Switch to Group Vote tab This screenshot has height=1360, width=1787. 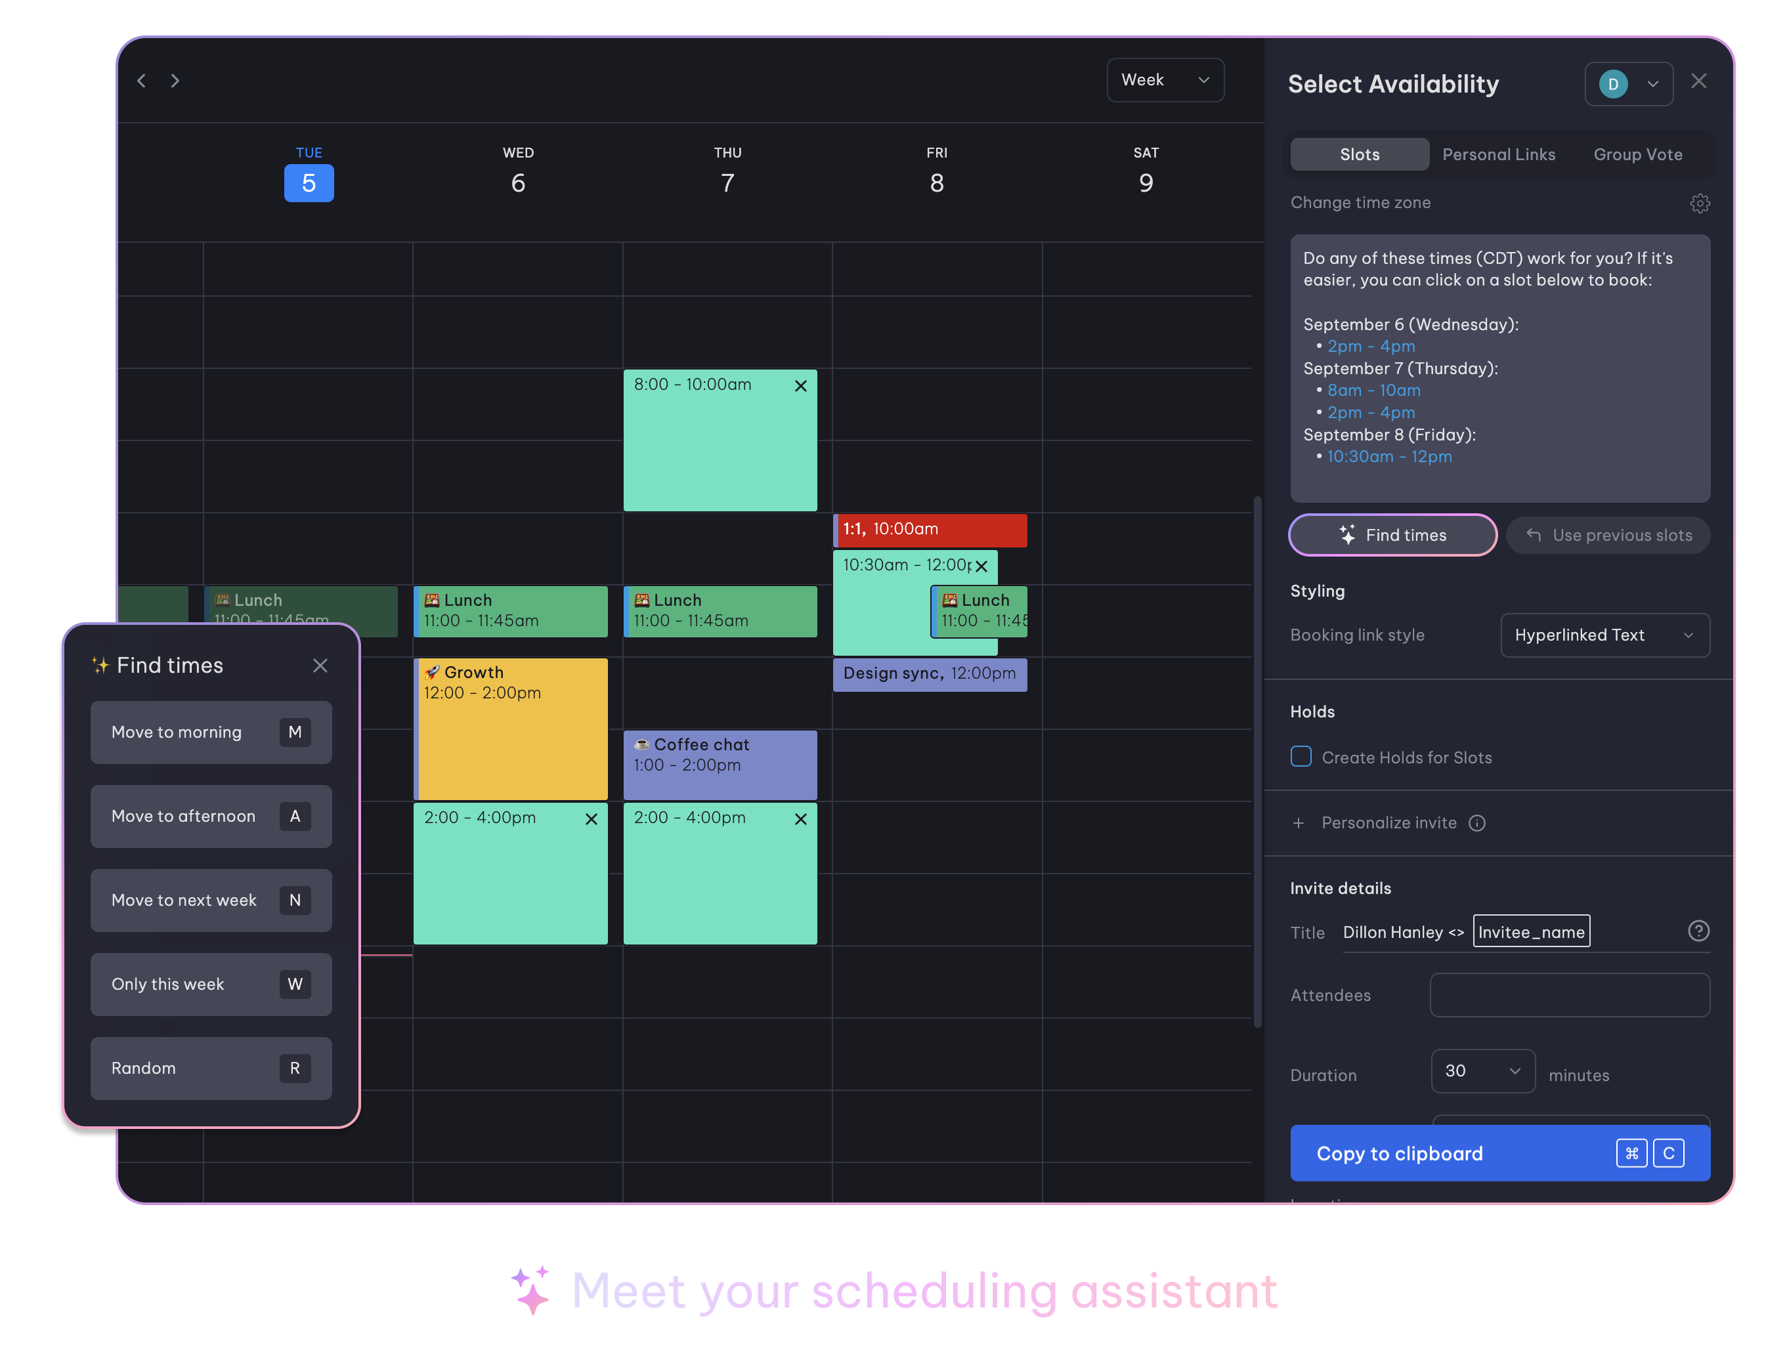point(1637,155)
